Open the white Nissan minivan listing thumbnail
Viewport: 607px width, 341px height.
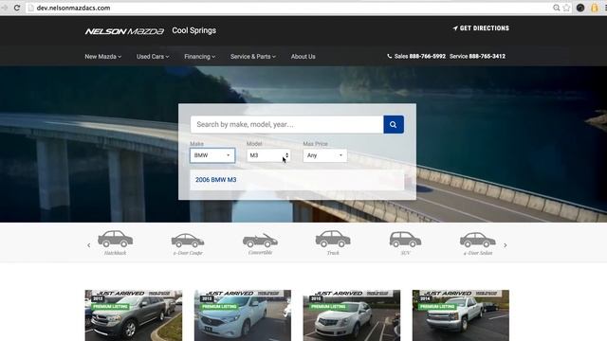[x=243, y=315]
